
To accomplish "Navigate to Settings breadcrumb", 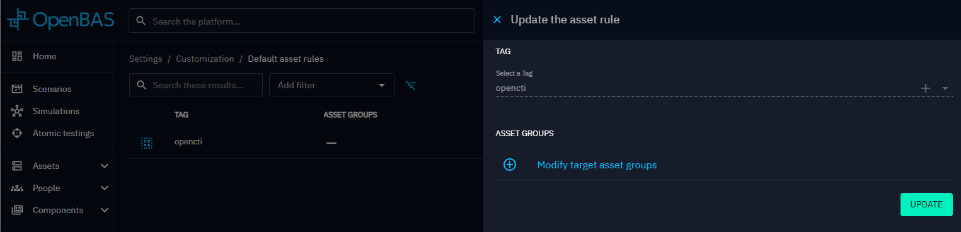I will 146,59.
